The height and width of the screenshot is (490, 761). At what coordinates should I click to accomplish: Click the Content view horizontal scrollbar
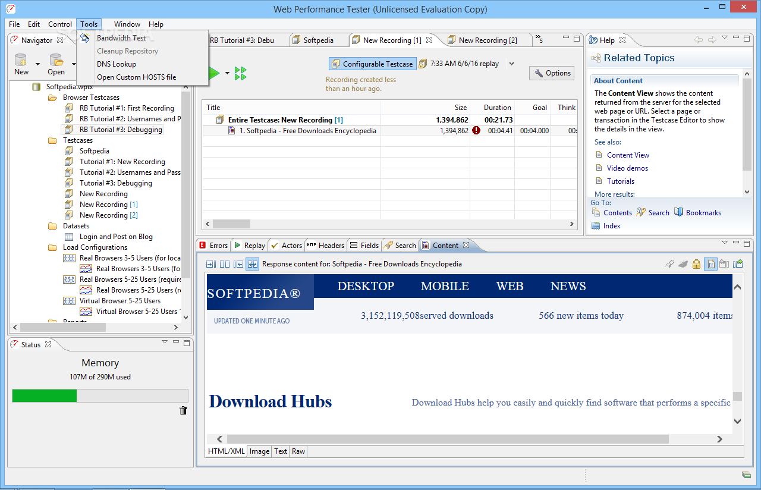pyautogui.click(x=448, y=439)
